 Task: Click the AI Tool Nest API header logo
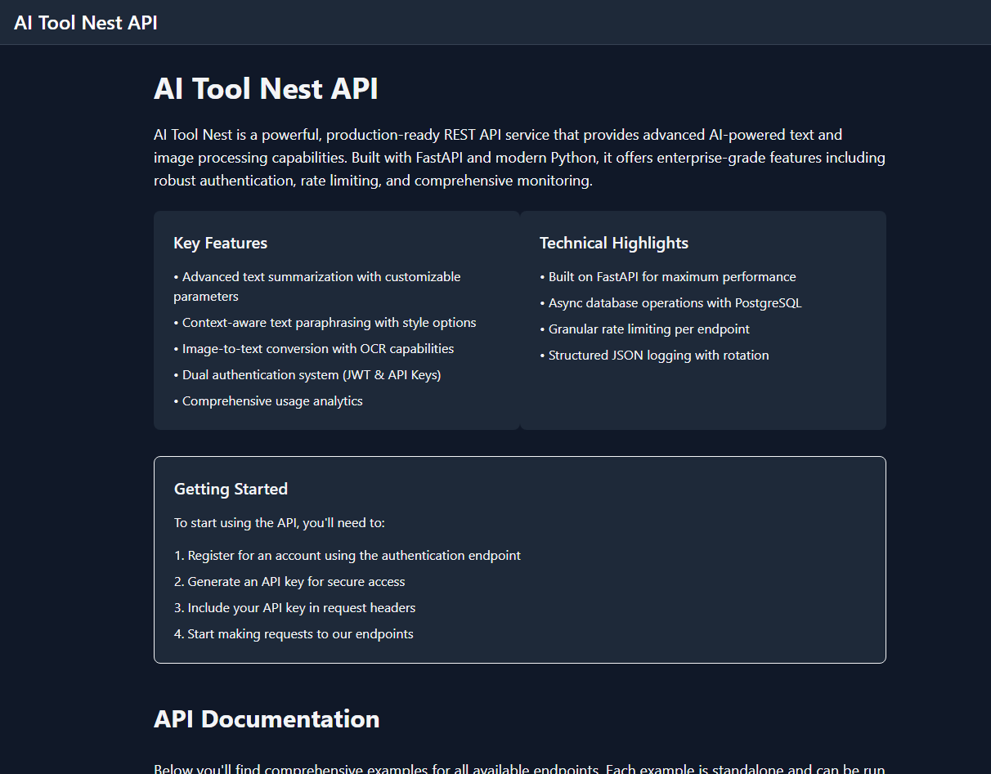click(x=85, y=23)
